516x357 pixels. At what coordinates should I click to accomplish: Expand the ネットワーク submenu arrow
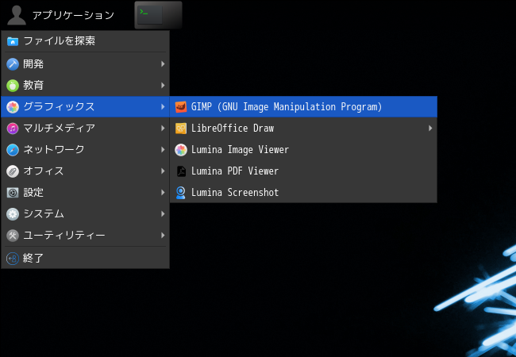pos(163,150)
